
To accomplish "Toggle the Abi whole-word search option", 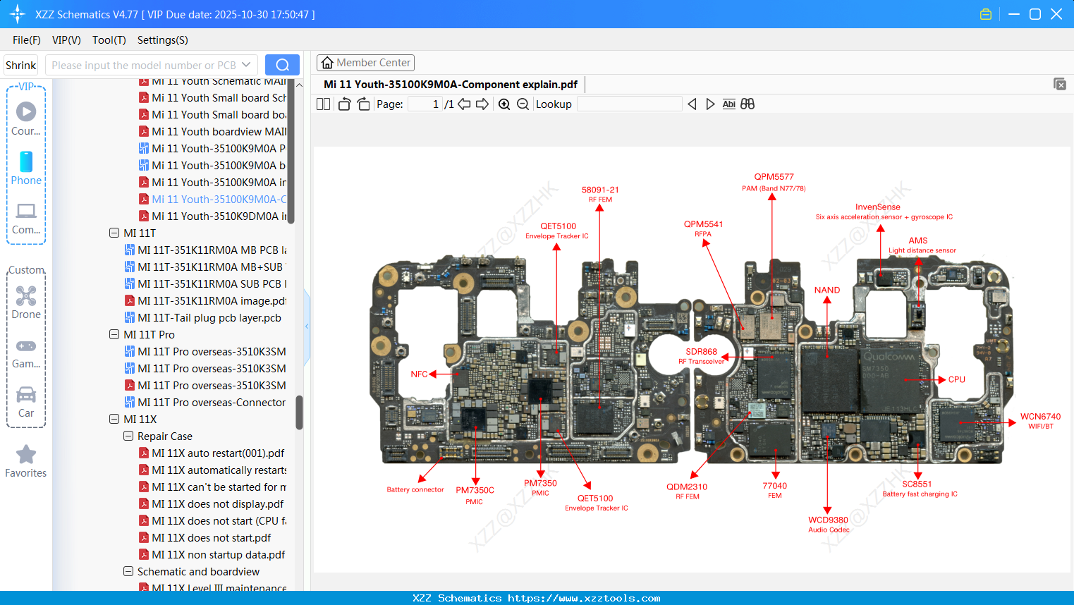I will (728, 104).
